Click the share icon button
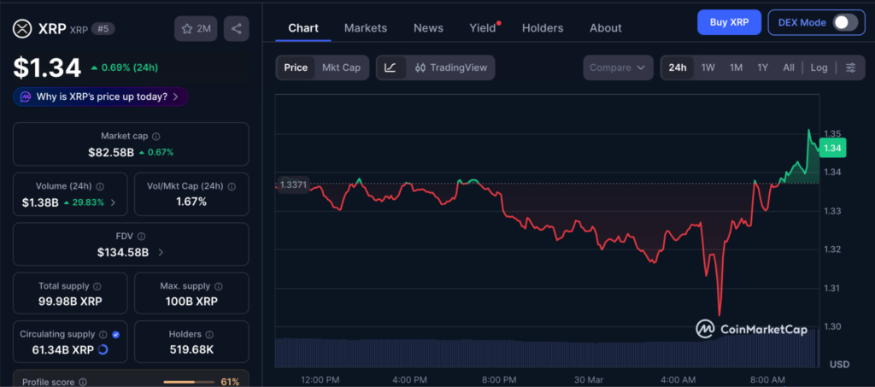This screenshot has height=387, width=875. click(237, 28)
